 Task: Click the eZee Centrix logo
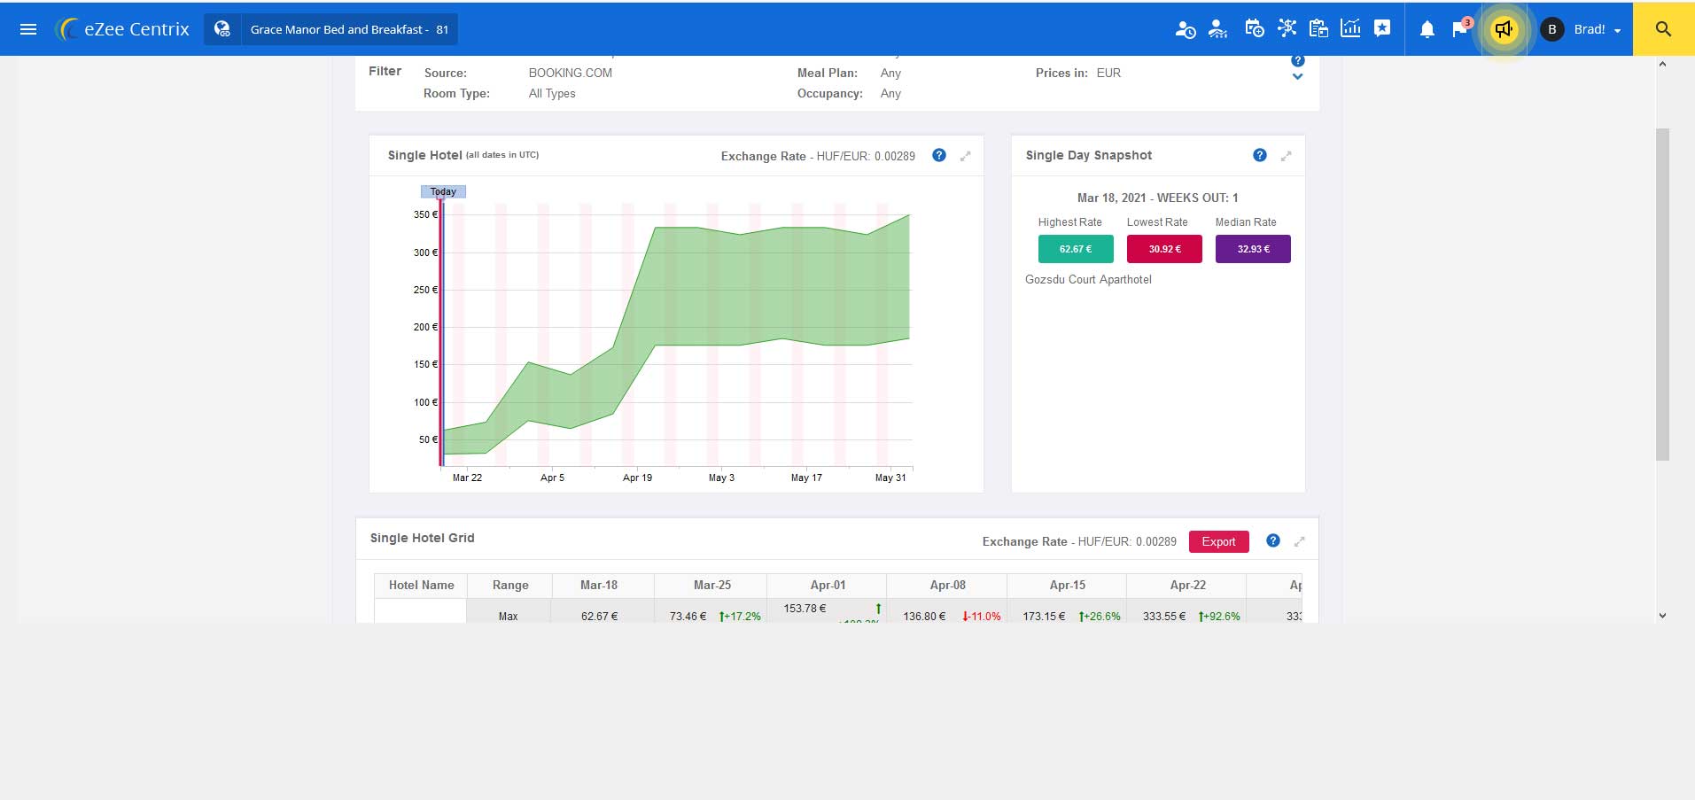point(122,29)
